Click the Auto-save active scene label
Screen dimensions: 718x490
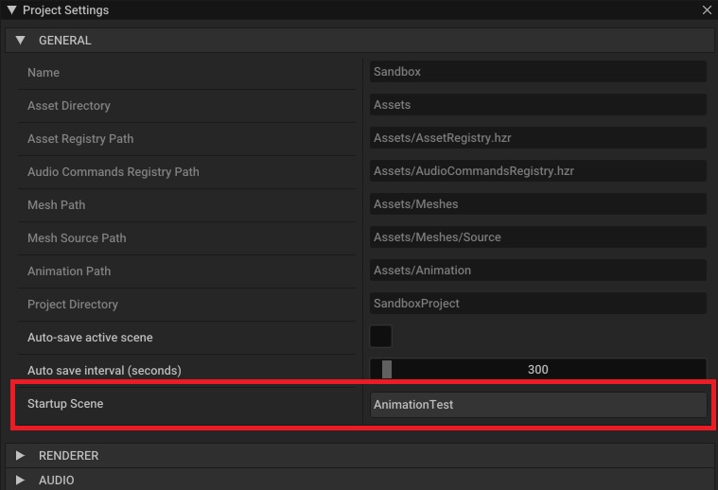[x=90, y=338]
